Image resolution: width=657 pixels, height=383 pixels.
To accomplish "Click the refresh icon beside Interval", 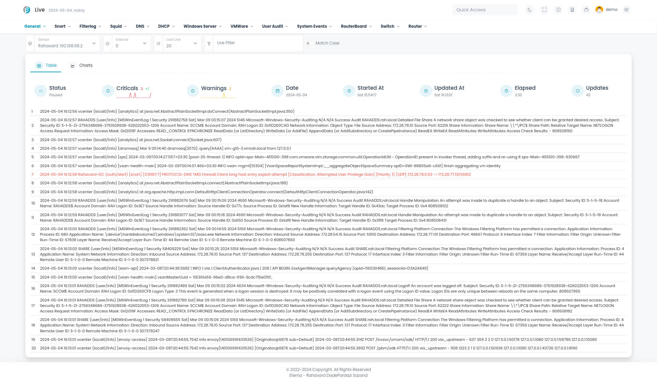I will pos(108,44).
